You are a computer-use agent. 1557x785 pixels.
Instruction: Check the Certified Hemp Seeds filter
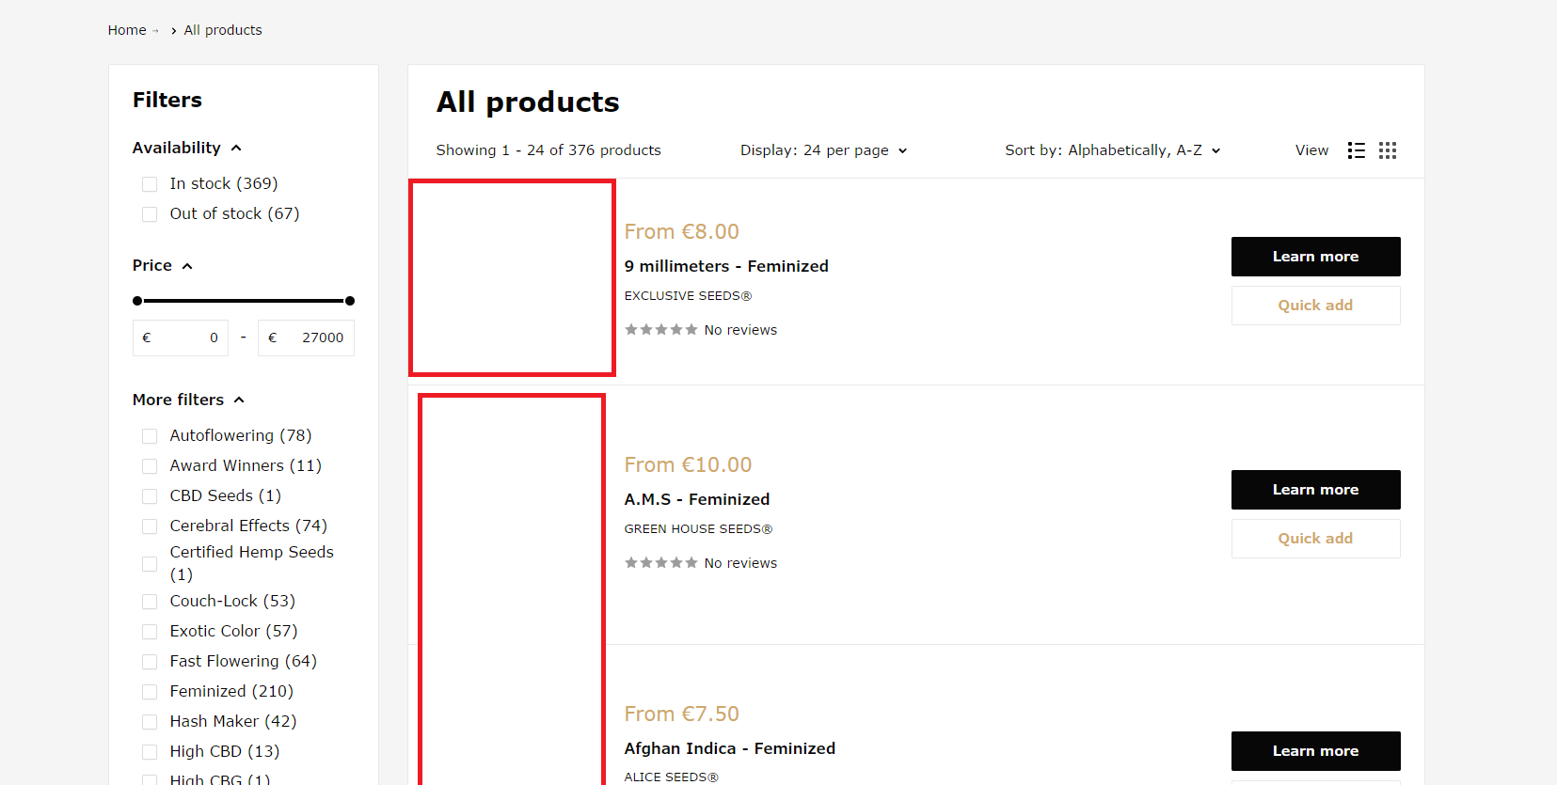click(x=150, y=564)
